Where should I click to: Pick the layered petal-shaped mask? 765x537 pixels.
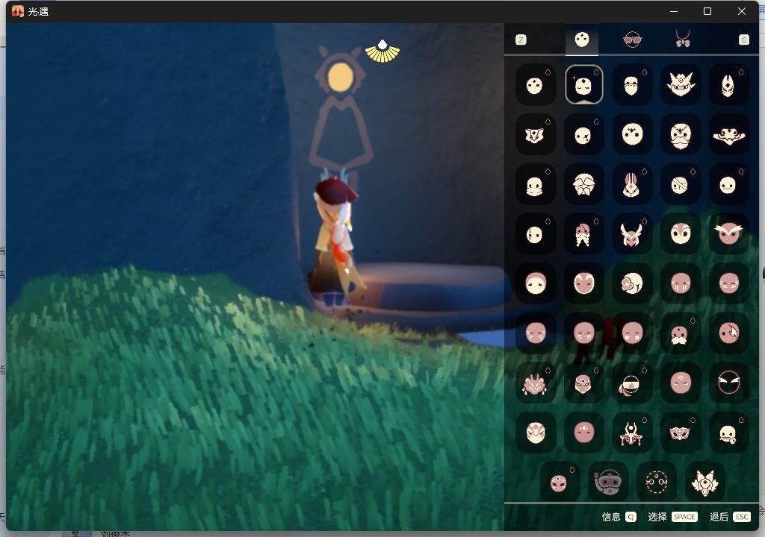(x=583, y=184)
